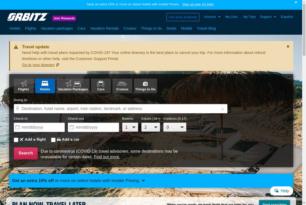Click the Check-in calendar icon
The height and width of the screenshot is (205, 306).
pyautogui.click(x=17, y=127)
